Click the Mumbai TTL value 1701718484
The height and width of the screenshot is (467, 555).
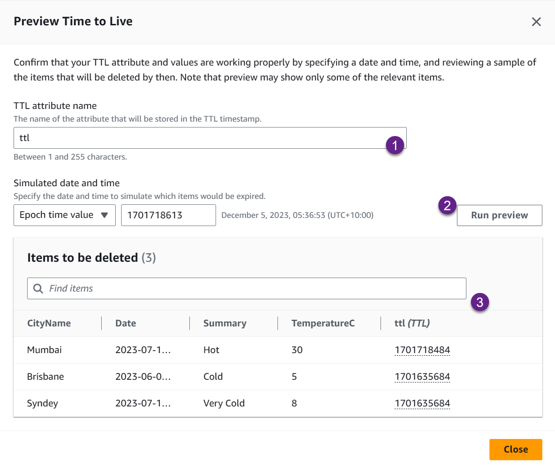(422, 350)
